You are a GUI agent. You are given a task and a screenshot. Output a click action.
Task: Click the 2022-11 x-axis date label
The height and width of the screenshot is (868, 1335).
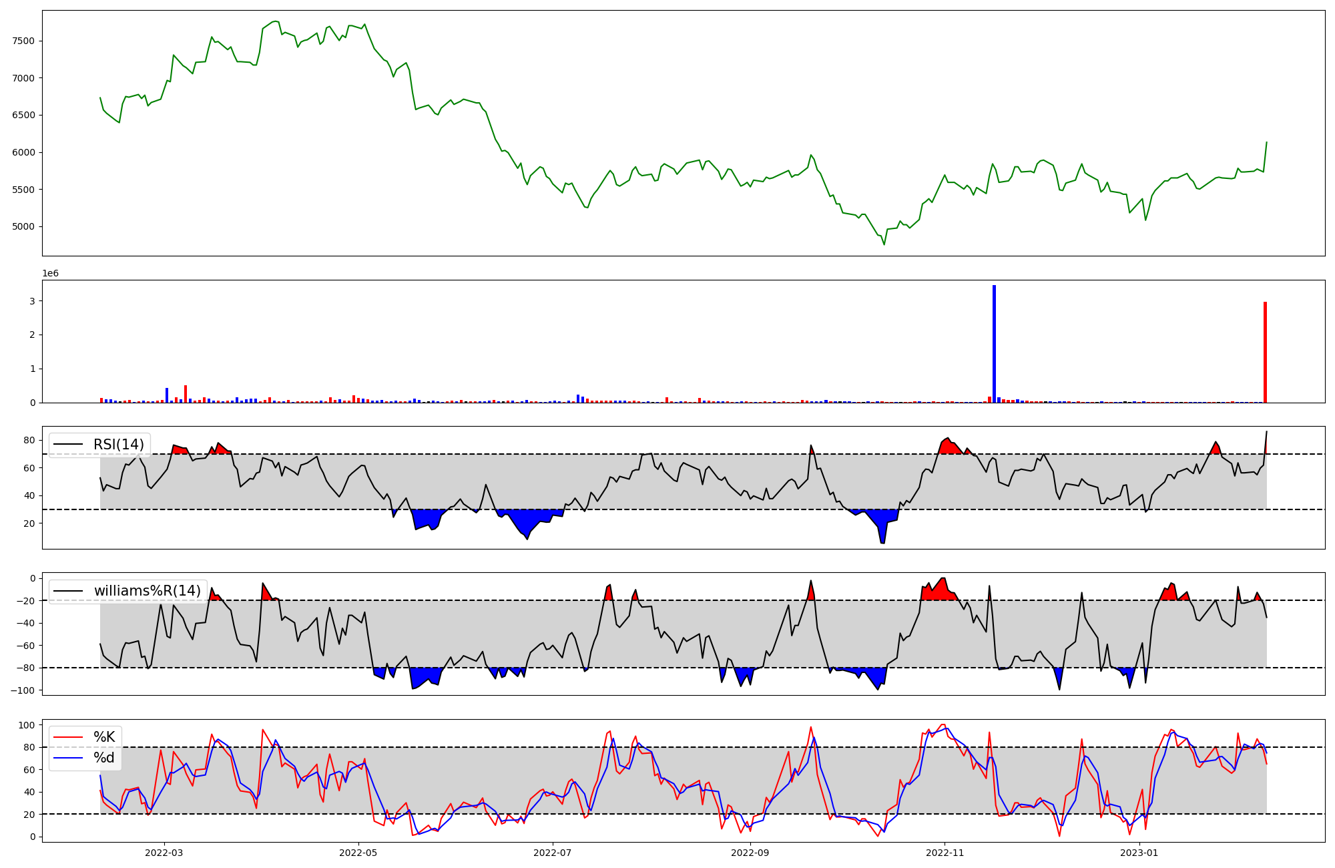[945, 853]
